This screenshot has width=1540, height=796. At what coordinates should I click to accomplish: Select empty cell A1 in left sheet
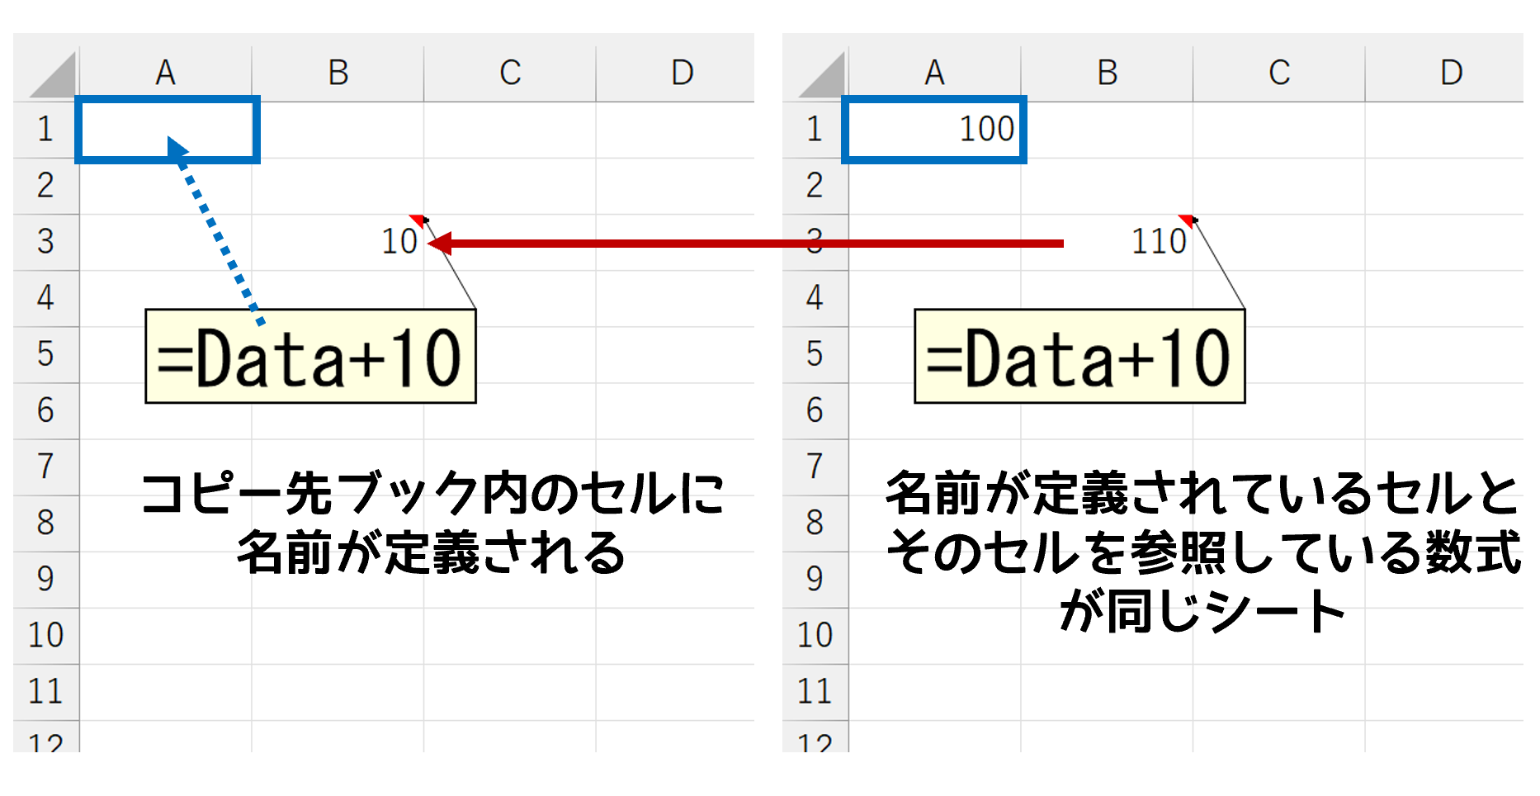[x=168, y=130]
